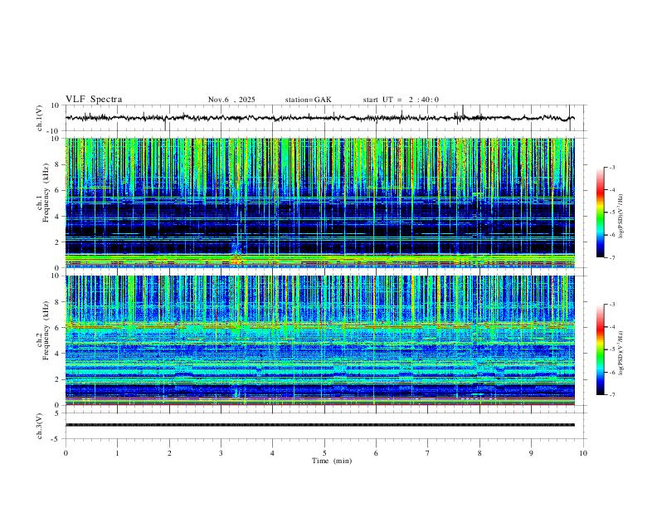Click the 'ch.3(V)' axis label
Viewport: 657px width, 508px height.
[40, 427]
